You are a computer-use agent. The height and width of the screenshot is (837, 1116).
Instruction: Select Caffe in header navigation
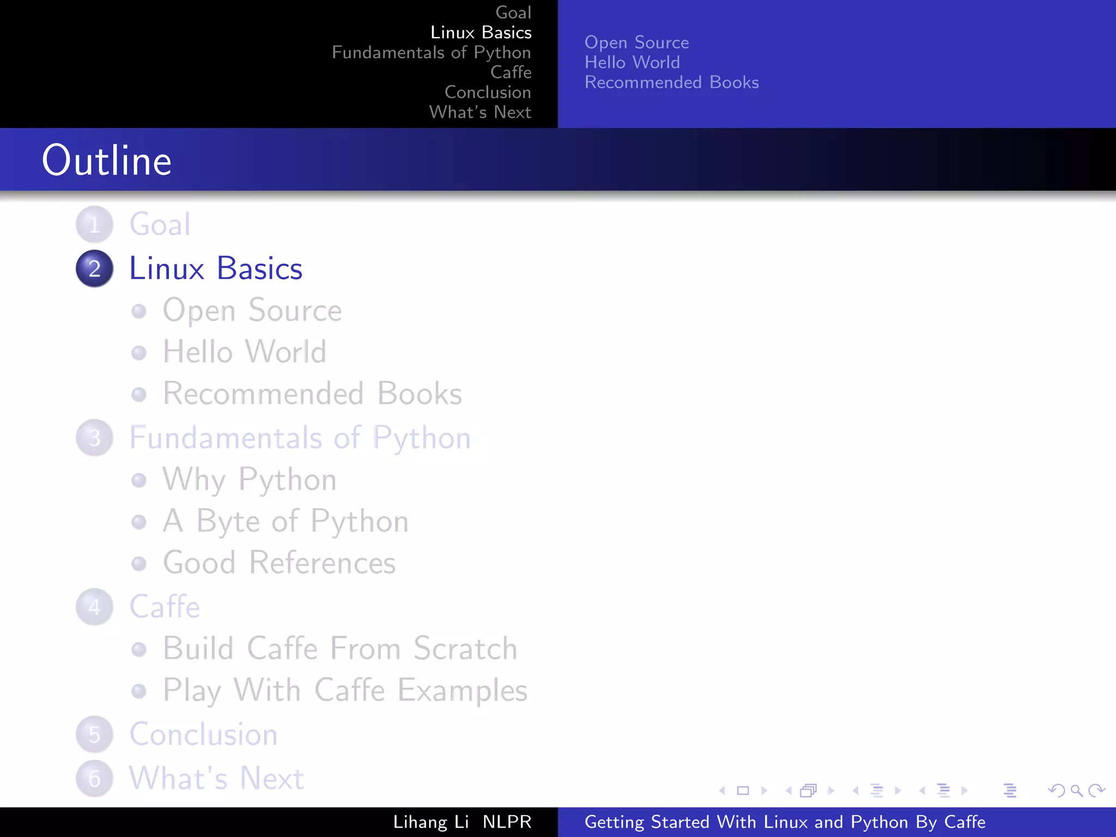click(511, 72)
